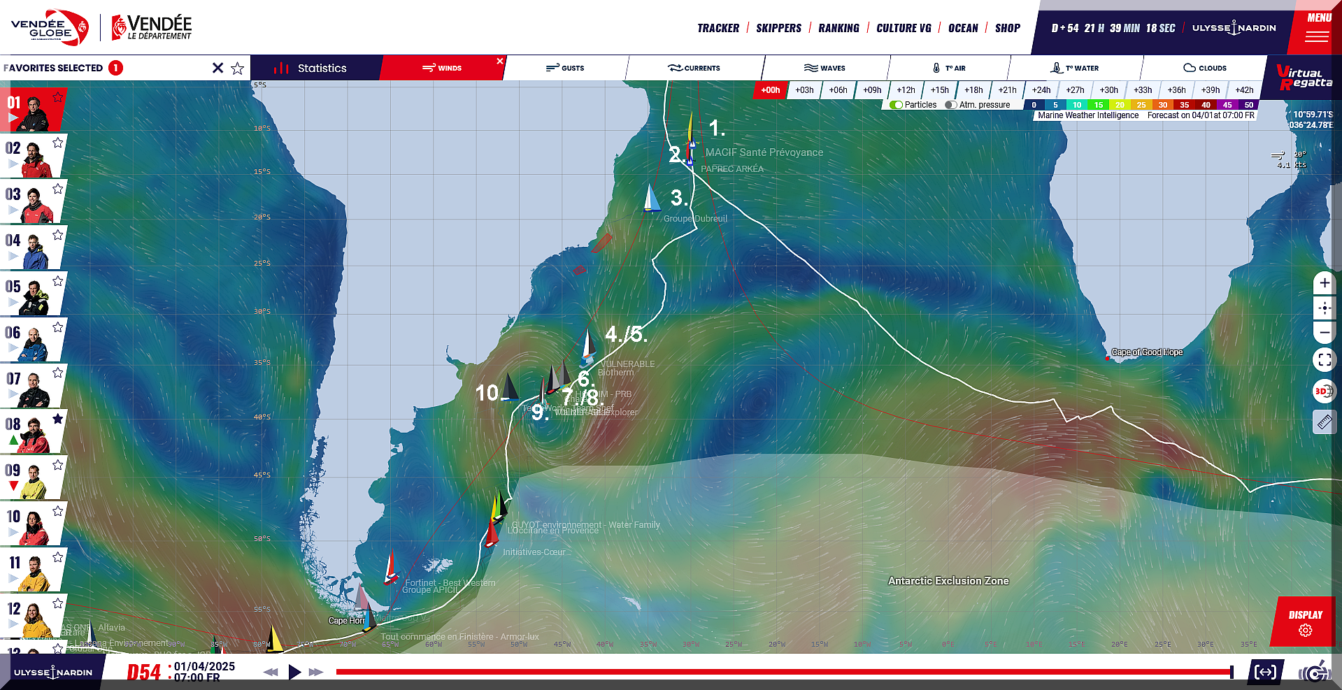The height and width of the screenshot is (690, 1342).
Task: Select the +12h forecast offset
Action: (x=906, y=89)
